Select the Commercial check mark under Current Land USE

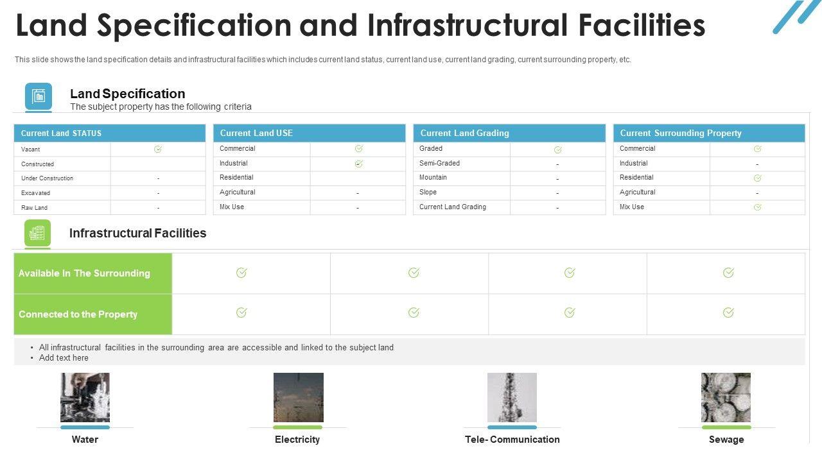tap(359, 148)
